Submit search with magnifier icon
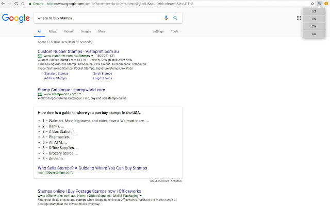The width and height of the screenshot is (330, 206). 175,18
